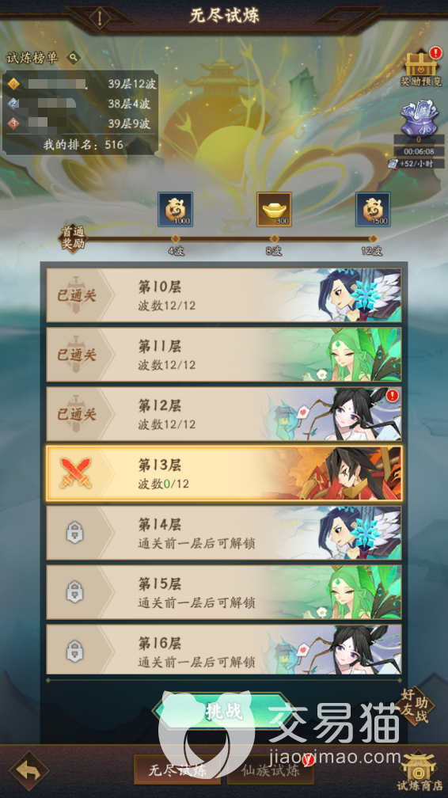
Task: Click the 12波 marker on progress bar
Action: click(373, 245)
